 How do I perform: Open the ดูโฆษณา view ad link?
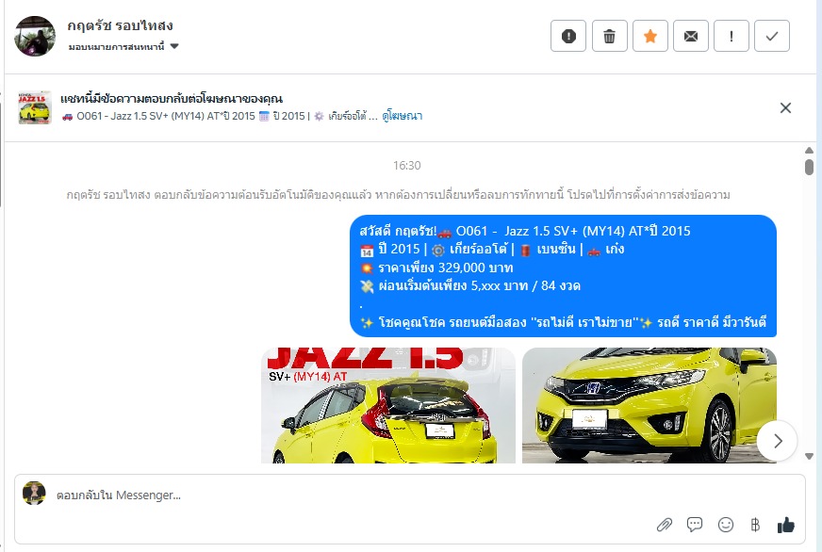click(403, 116)
